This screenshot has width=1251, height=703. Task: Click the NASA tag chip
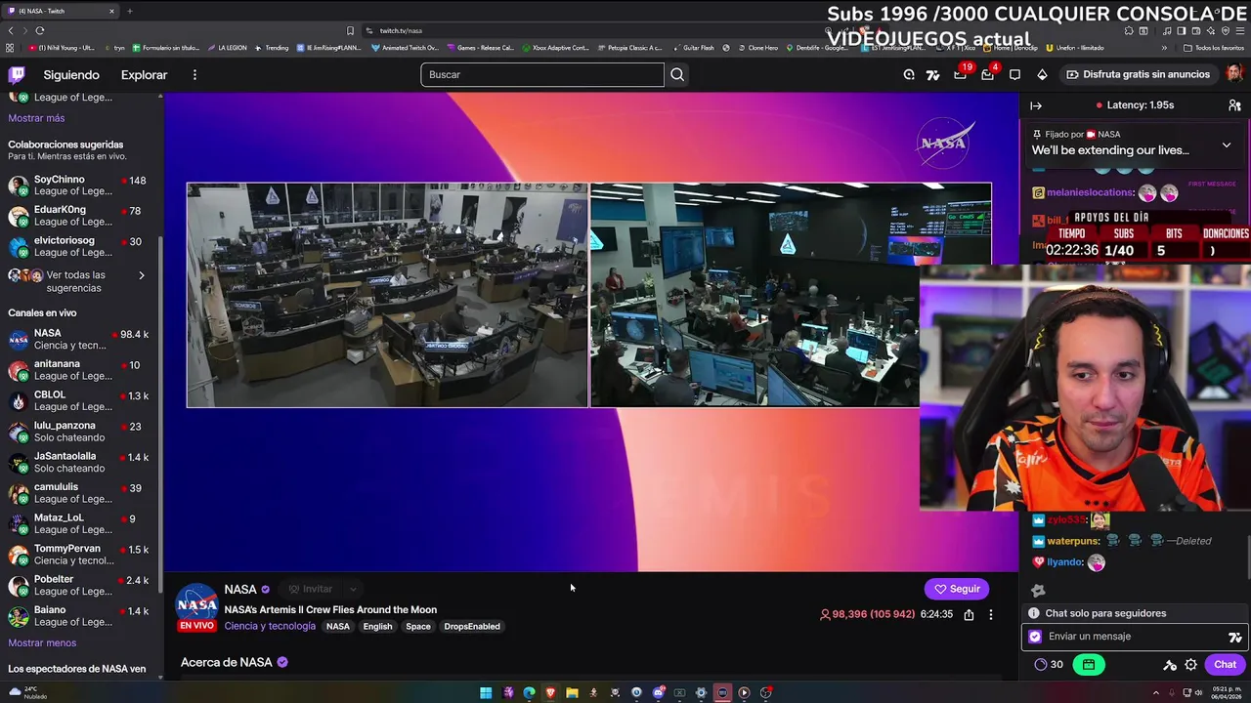(338, 627)
